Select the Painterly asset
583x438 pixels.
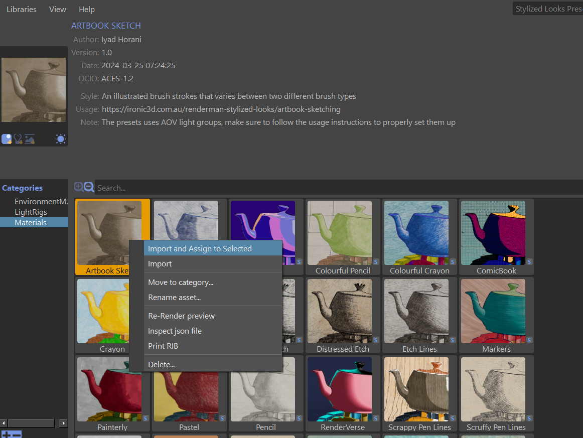tap(112, 393)
